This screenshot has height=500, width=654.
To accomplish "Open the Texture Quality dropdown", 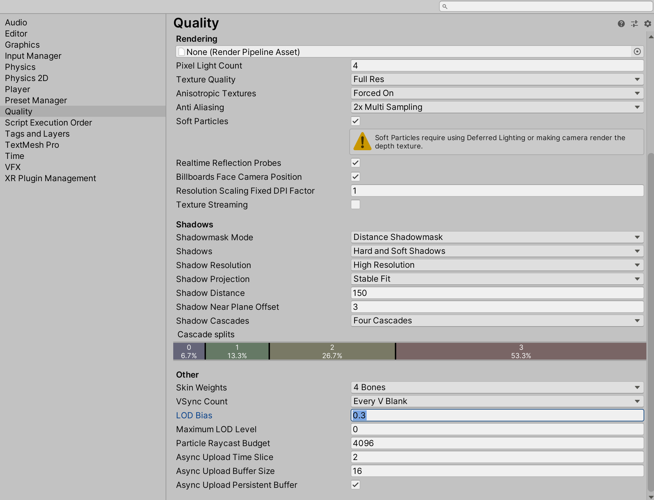I will click(497, 79).
